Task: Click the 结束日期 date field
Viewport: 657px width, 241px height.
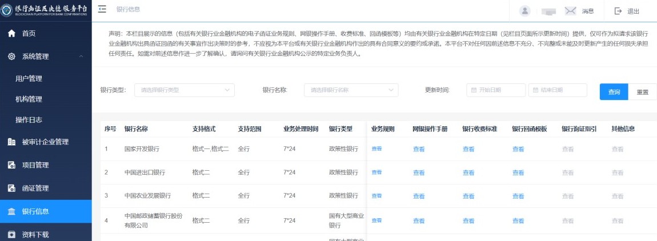Action: tap(557, 90)
